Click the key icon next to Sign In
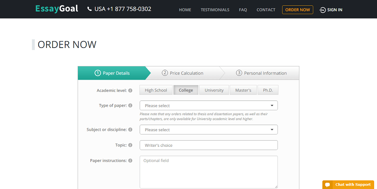This screenshot has height=189, width=377. click(322, 10)
